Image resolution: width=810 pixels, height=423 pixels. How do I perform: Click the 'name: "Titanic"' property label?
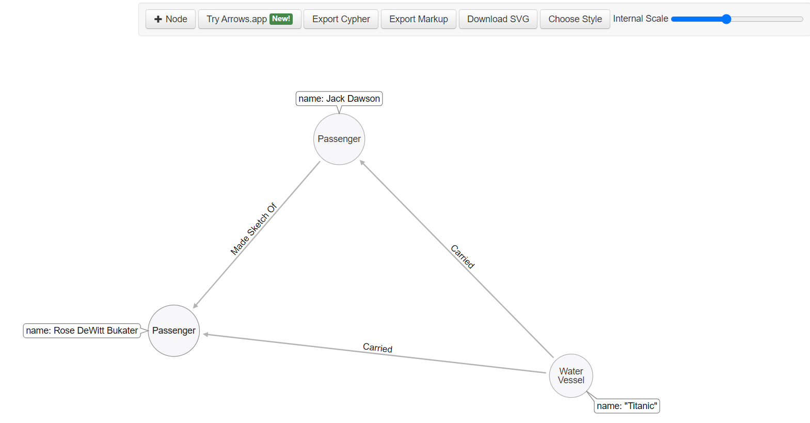click(627, 406)
